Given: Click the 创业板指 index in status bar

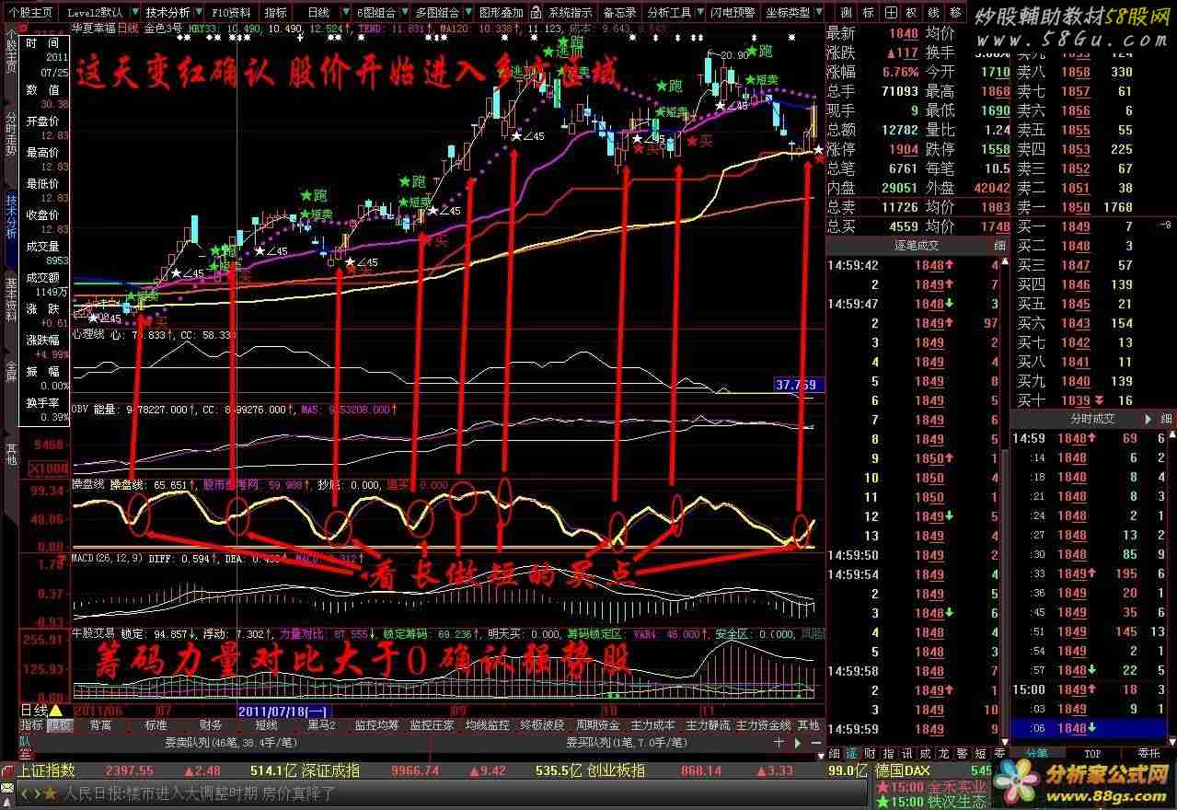Looking at the screenshot, I should click(617, 771).
